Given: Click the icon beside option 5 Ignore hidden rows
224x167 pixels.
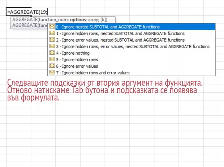Looking at the screenshot, I should pos(52,59).
